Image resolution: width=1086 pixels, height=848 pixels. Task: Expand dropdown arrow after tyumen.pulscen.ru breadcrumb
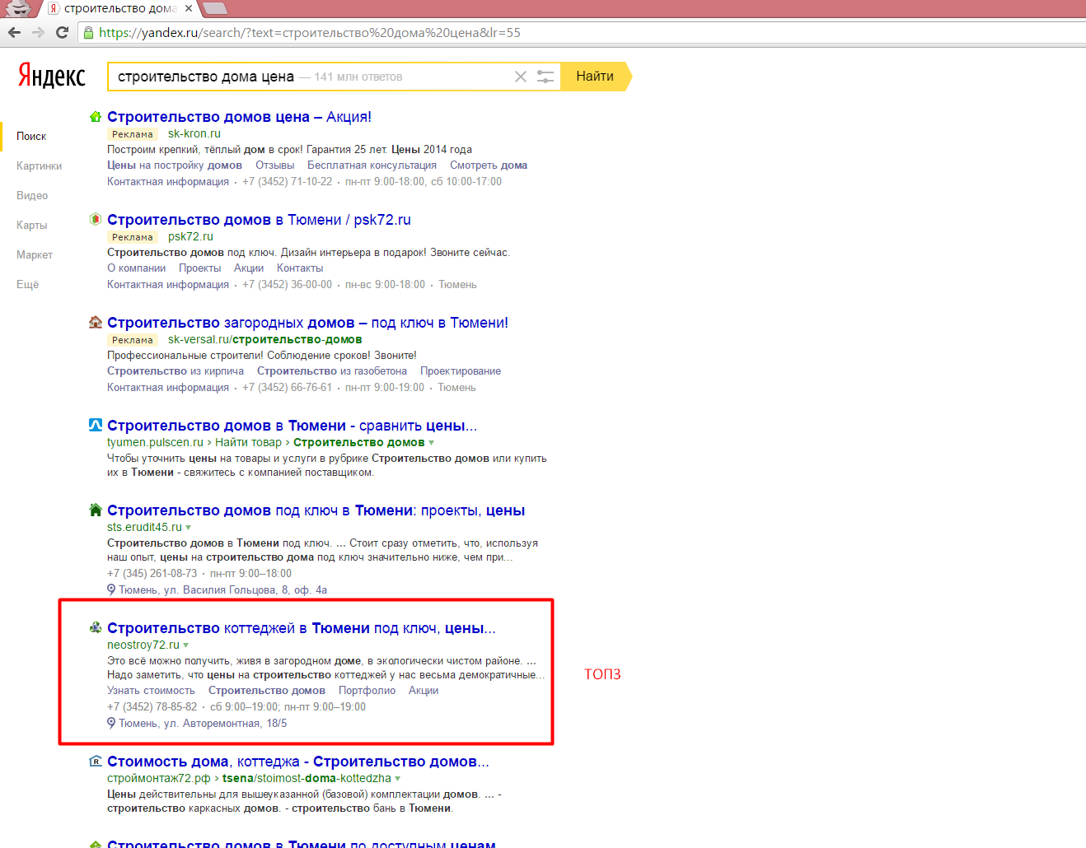[432, 443]
